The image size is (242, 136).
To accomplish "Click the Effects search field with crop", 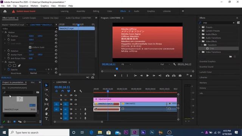I will coord(217,23).
